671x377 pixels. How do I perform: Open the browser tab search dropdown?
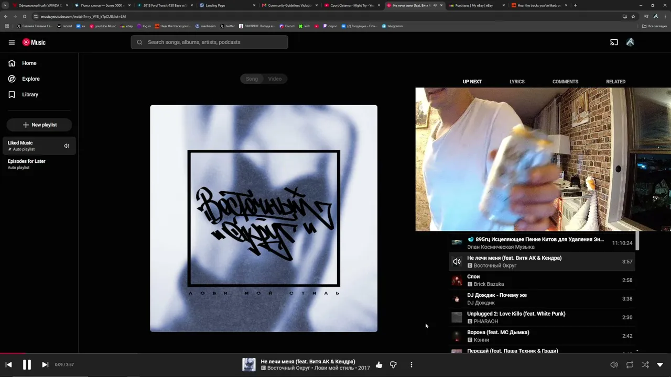[5, 5]
